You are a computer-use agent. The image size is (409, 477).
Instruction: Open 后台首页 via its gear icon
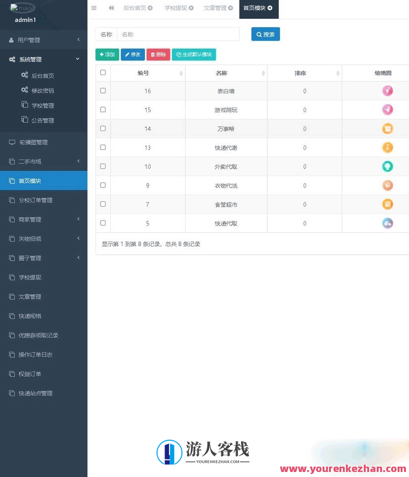150,7
